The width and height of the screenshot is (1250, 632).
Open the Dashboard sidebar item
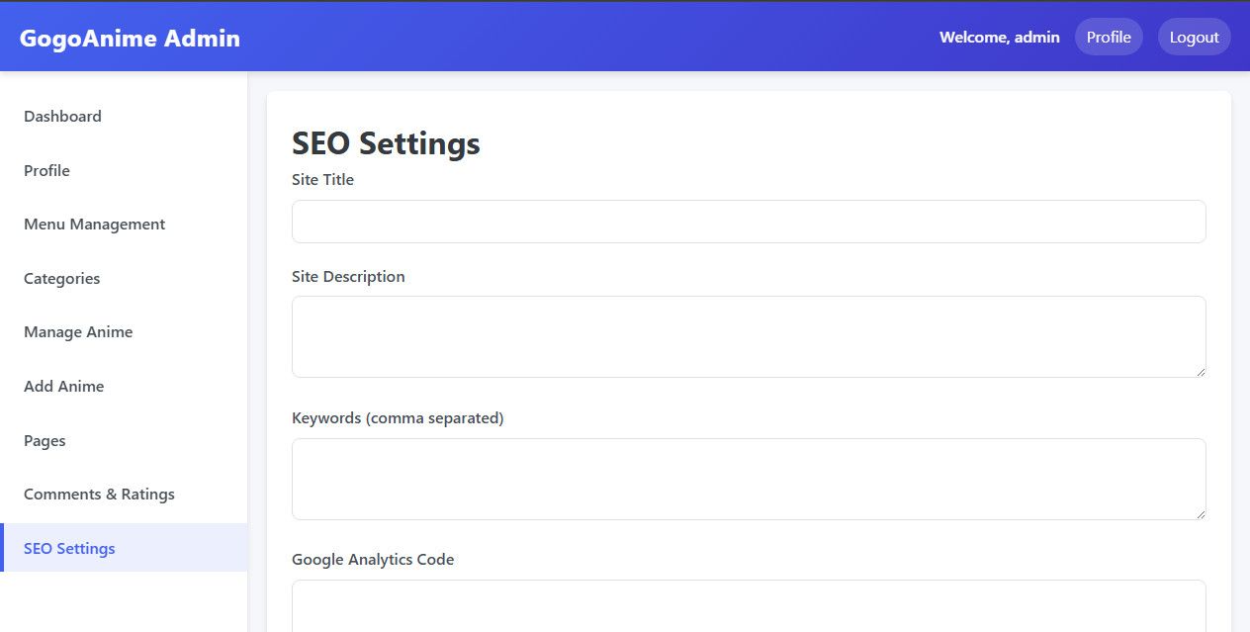[x=62, y=117]
